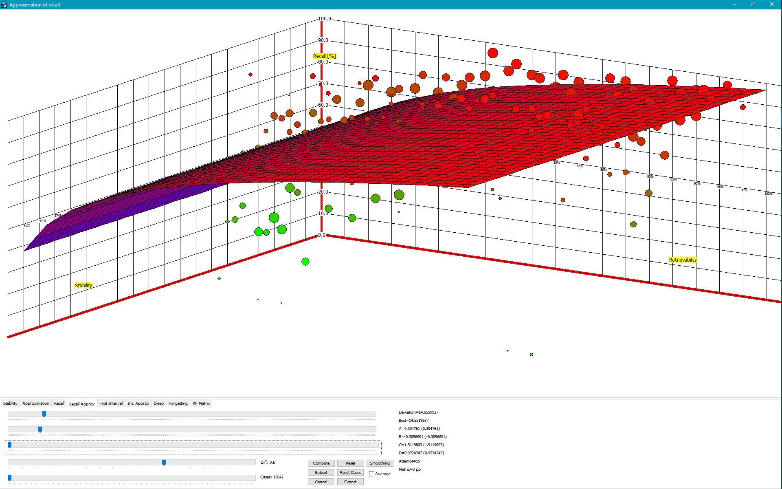Click the Export button
Screen dimensions: 782x489
click(350, 482)
